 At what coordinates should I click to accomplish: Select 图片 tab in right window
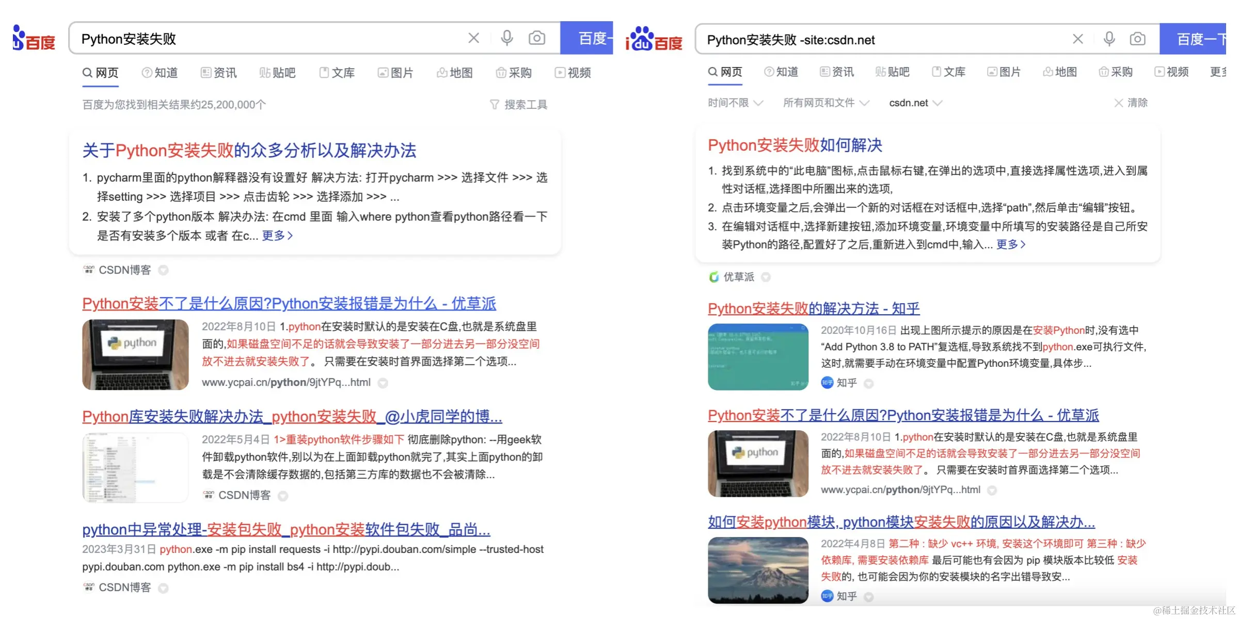[x=1004, y=72]
